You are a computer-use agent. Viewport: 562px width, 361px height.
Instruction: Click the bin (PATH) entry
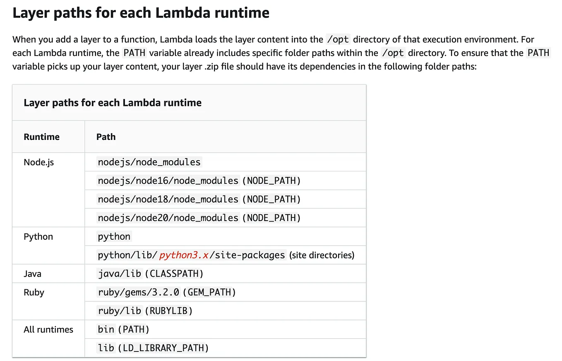coord(123,330)
